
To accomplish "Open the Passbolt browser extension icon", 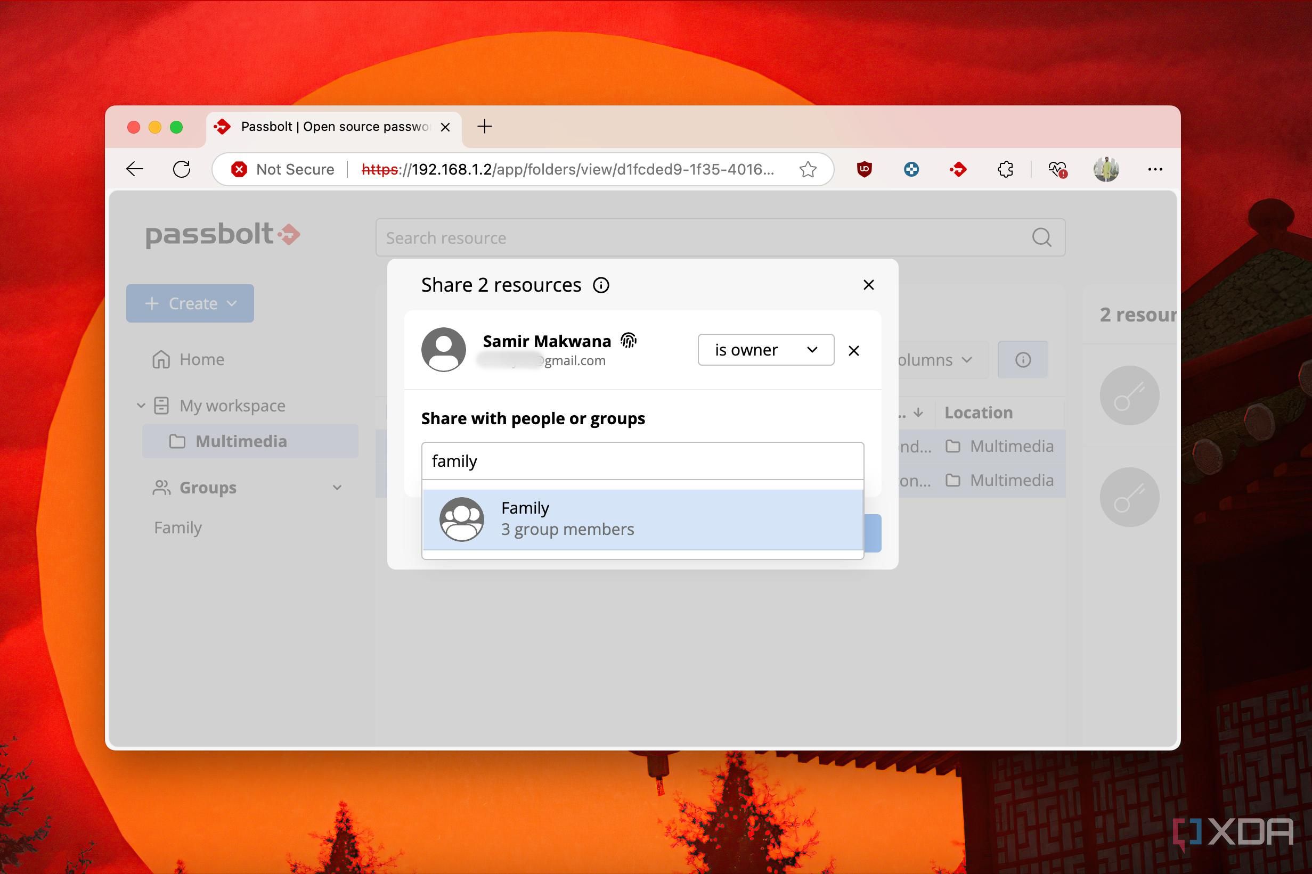I will (958, 169).
